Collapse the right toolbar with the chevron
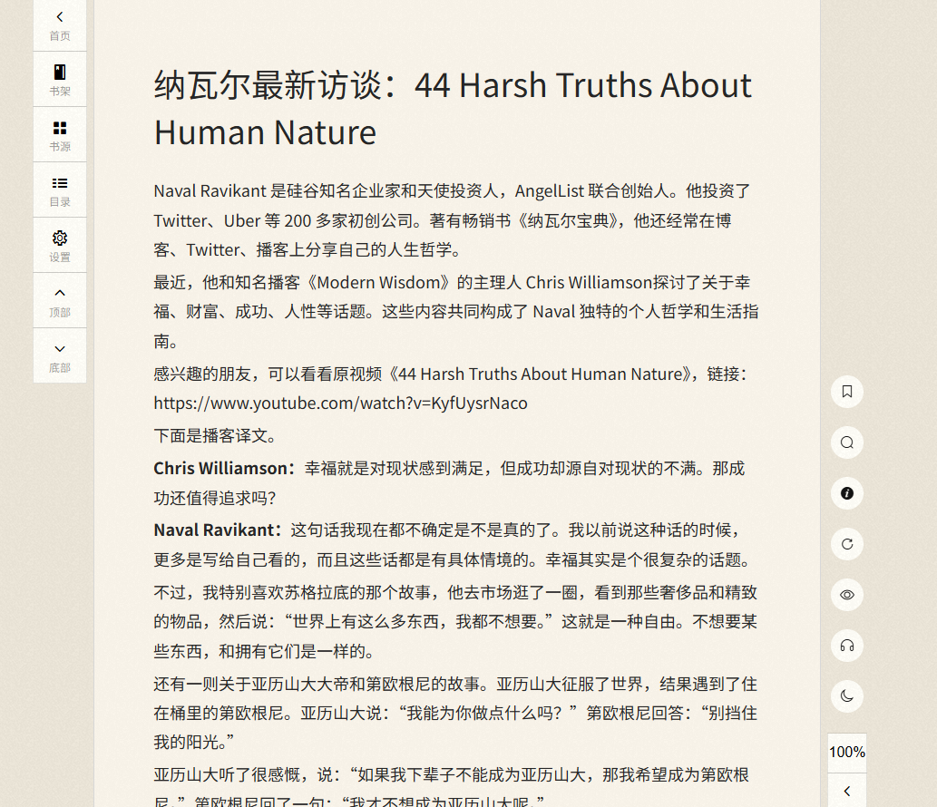Image resolution: width=937 pixels, height=807 pixels. [847, 791]
